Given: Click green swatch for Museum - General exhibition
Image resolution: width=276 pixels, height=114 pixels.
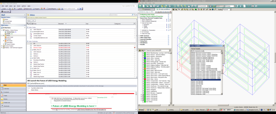Looking at the screenshot, I should tap(145, 54).
